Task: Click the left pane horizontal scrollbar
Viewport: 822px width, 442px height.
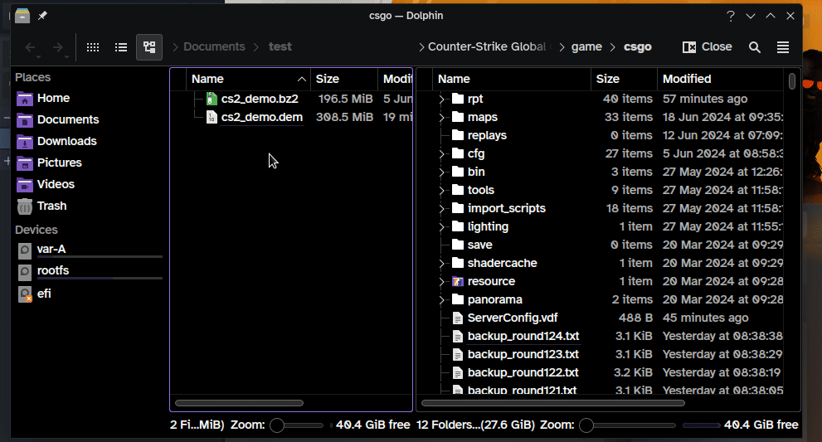Action: [239, 403]
